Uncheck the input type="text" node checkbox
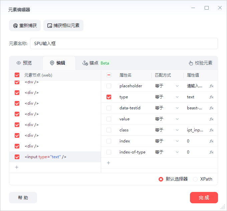Screen dimensions: 227x211 pyautogui.click(x=17, y=157)
